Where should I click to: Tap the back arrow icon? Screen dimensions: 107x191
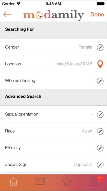tap(7, 14)
